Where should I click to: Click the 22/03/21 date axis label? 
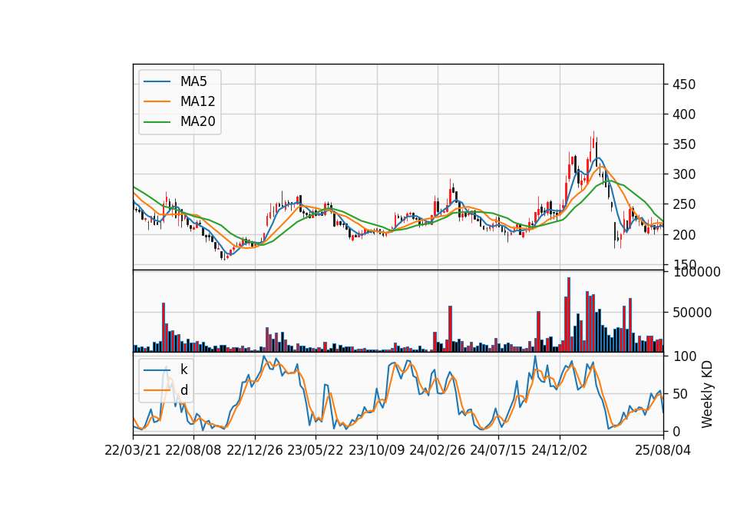pos(133,450)
